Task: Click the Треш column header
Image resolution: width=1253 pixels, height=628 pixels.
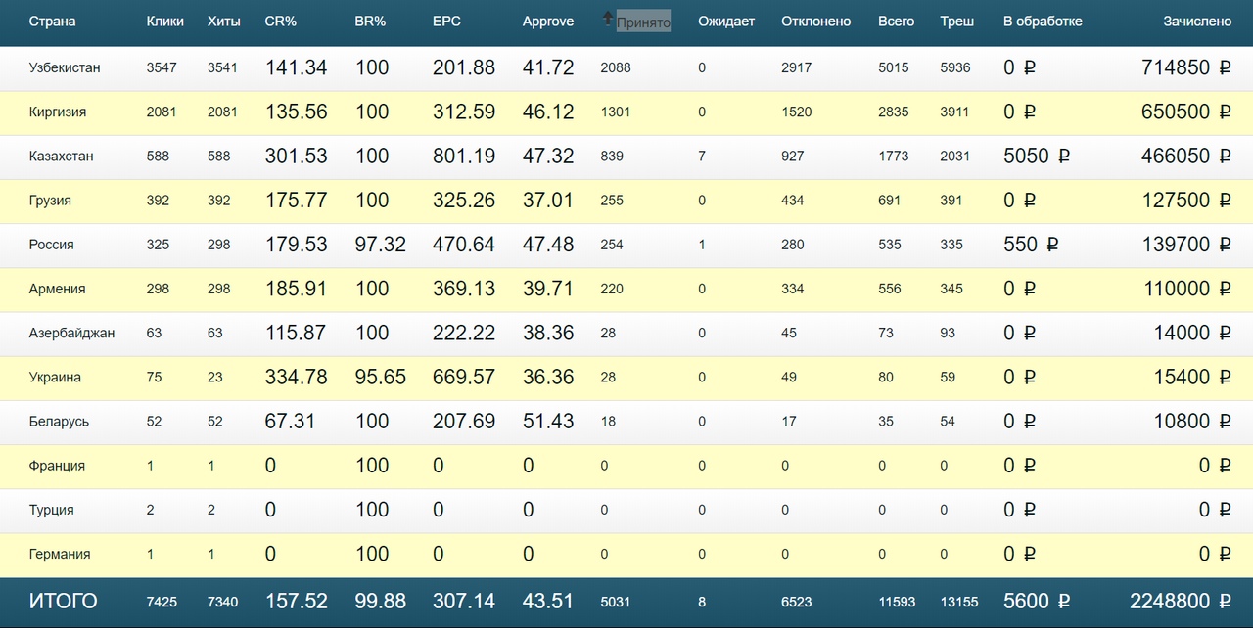Action: coord(956,22)
